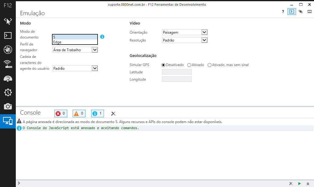314x187 pixels.
Task: Select Ativado, mas sem sinal radio
Action: click(x=209, y=65)
